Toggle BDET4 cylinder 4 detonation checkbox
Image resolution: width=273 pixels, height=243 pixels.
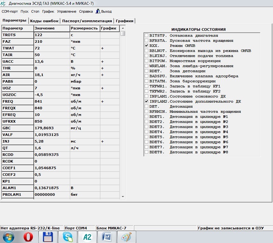pos(147,132)
